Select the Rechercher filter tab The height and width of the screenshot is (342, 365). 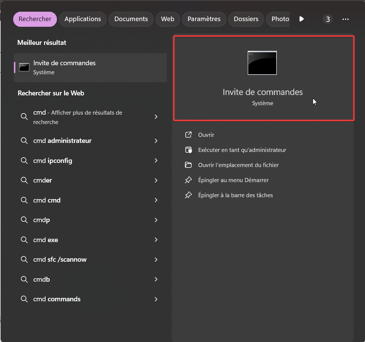click(35, 19)
